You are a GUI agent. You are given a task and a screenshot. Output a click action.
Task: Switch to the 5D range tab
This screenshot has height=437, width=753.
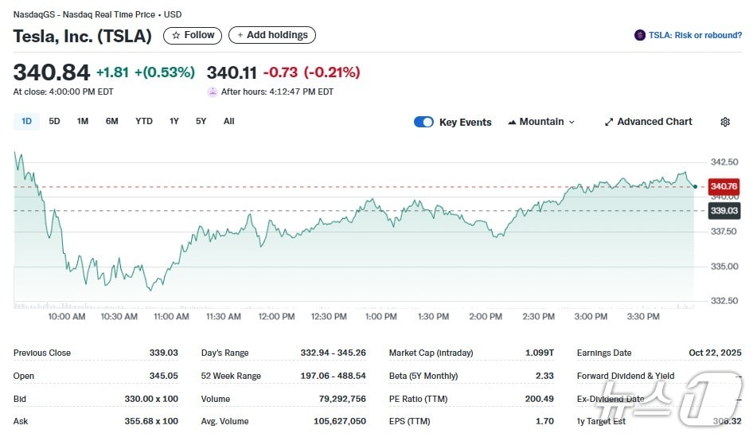(x=54, y=121)
